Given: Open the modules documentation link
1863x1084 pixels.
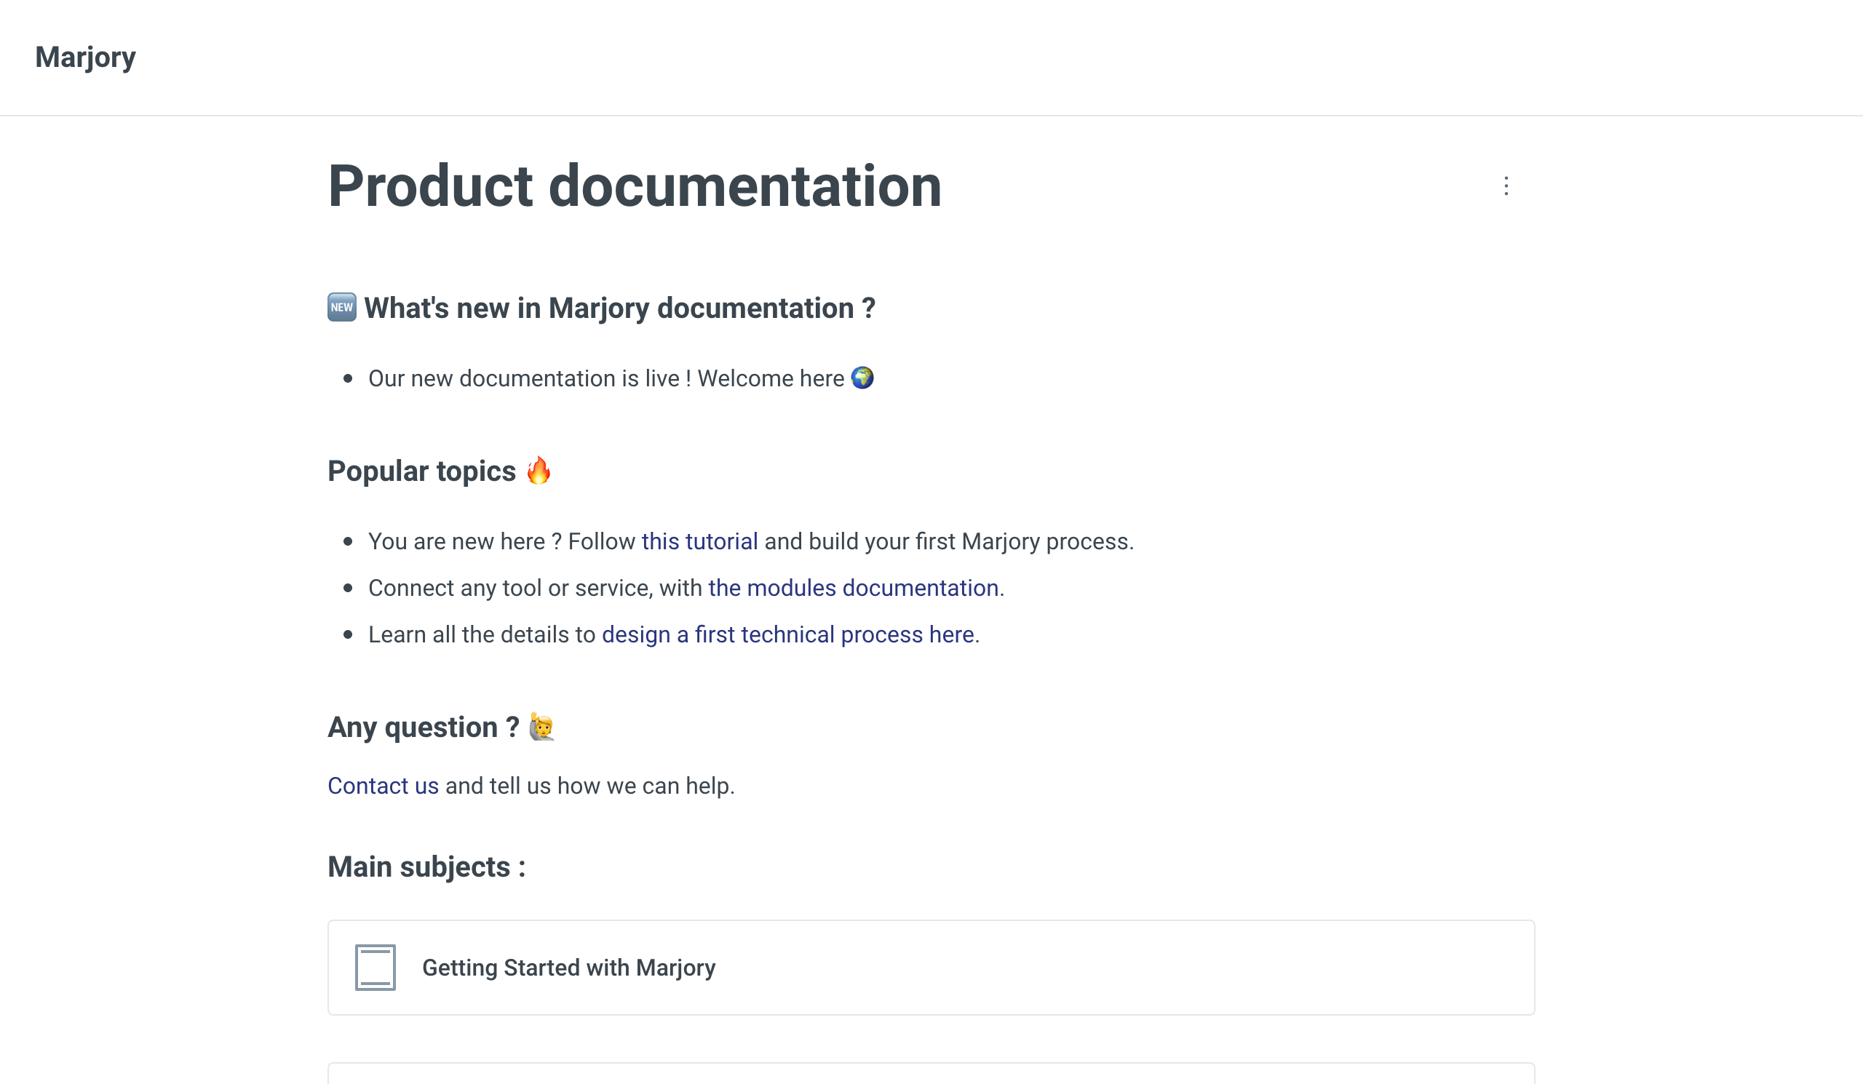Looking at the screenshot, I should tap(853, 588).
